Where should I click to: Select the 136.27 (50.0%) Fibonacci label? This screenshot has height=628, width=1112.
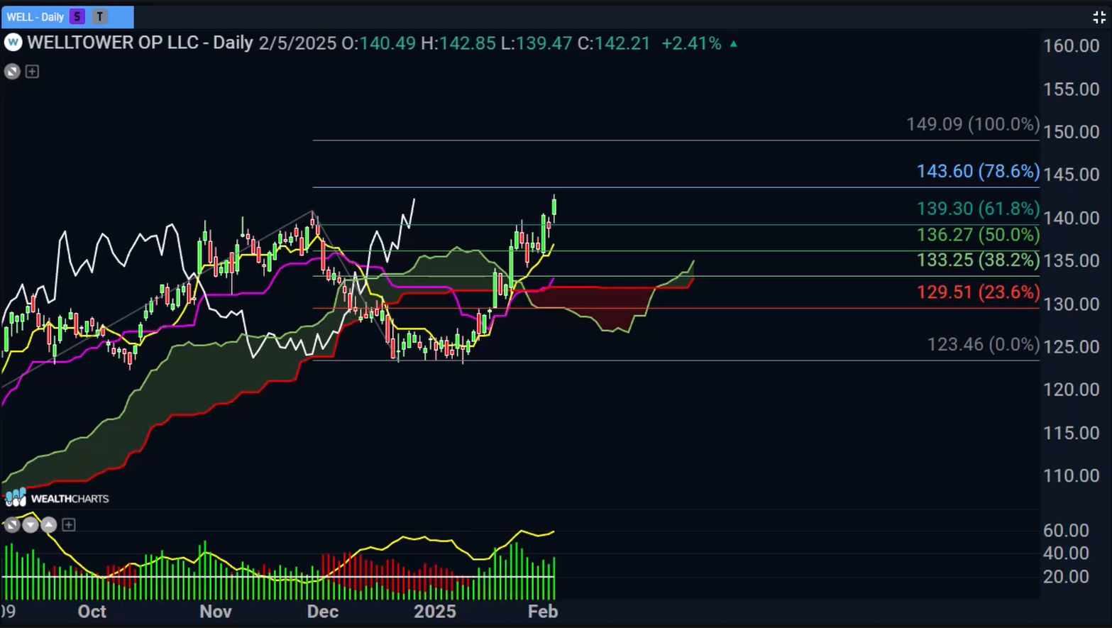point(978,235)
